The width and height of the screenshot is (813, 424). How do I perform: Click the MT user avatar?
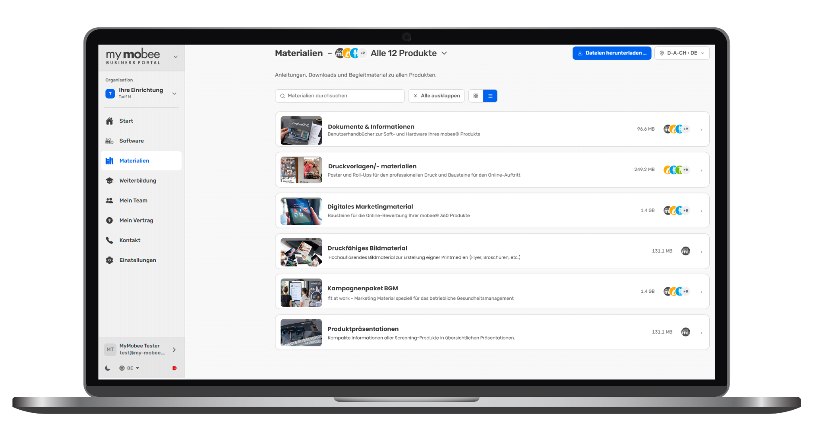pos(110,350)
